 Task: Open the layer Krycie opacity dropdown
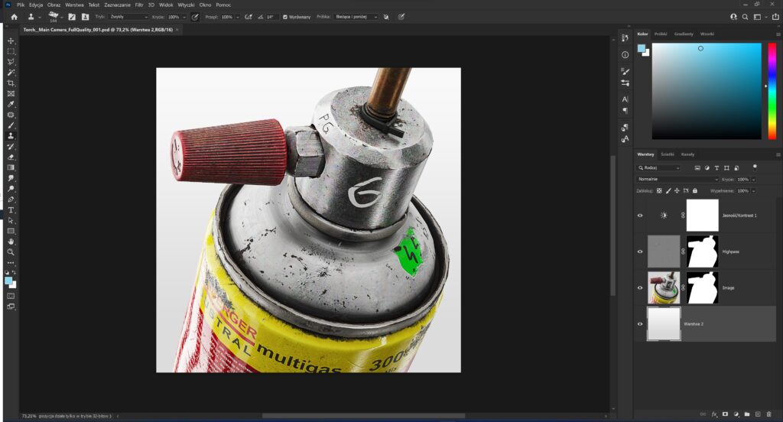[753, 180]
